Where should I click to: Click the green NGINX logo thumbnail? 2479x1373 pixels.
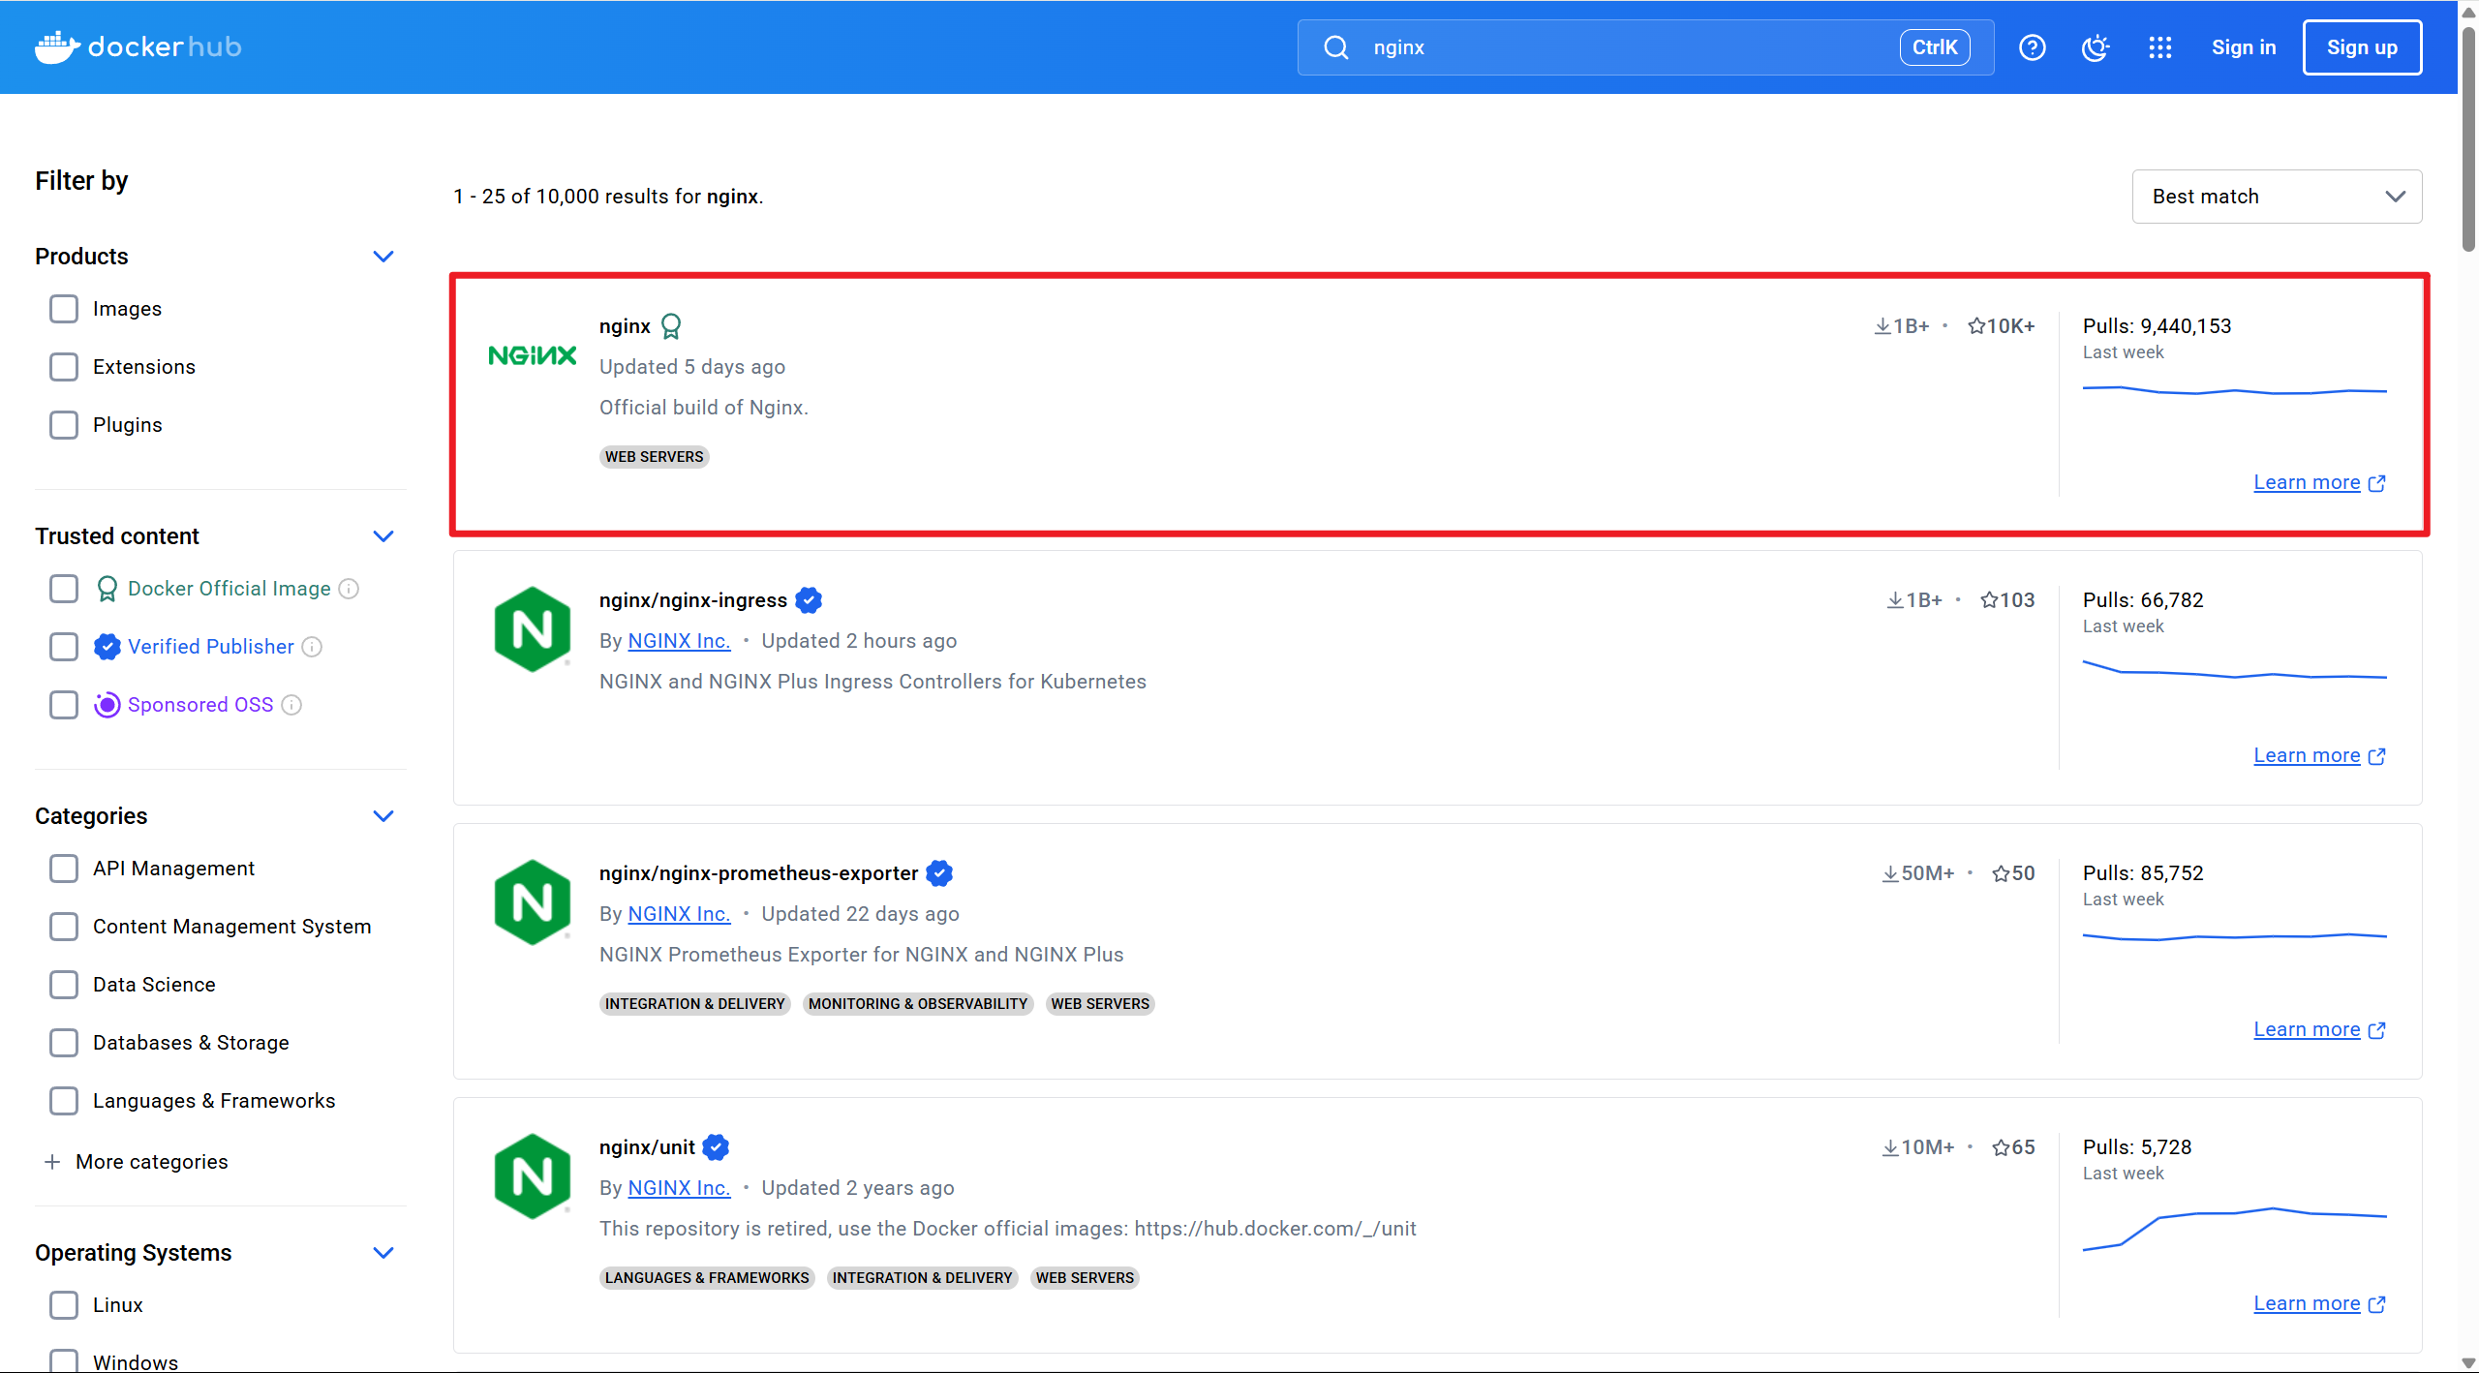(x=533, y=355)
